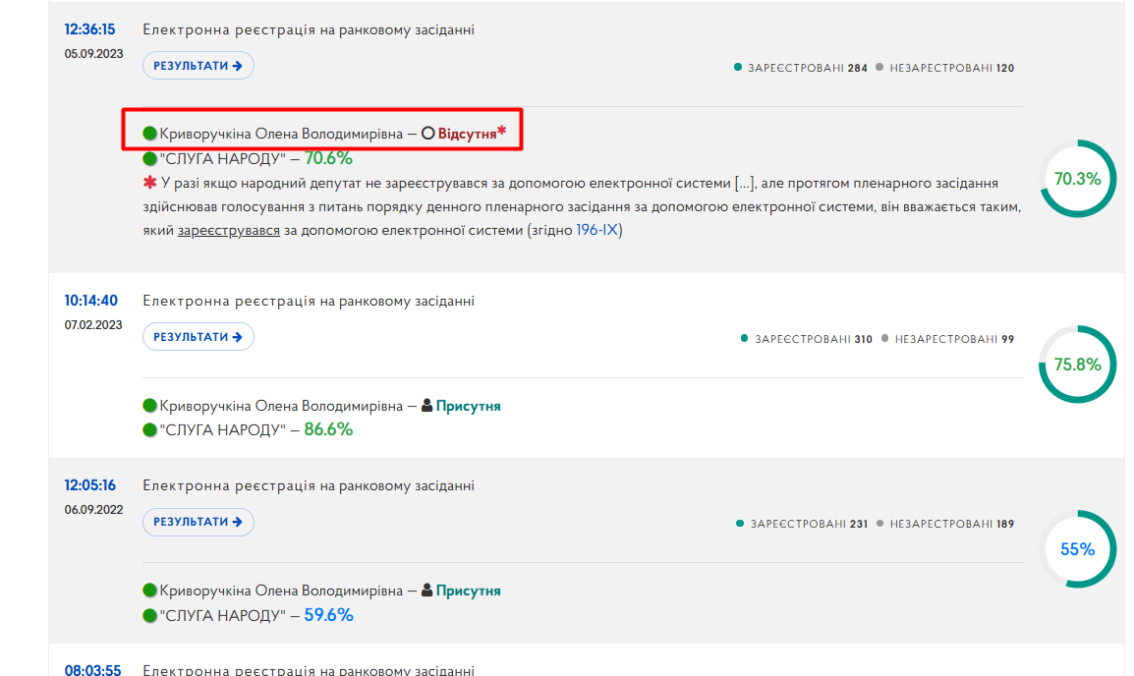Image resolution: width=1134 pixels, height=676 pixels.
Task: Click green dot beside СЛУГА НАРОДУ 70.6%
Action: 149,158
